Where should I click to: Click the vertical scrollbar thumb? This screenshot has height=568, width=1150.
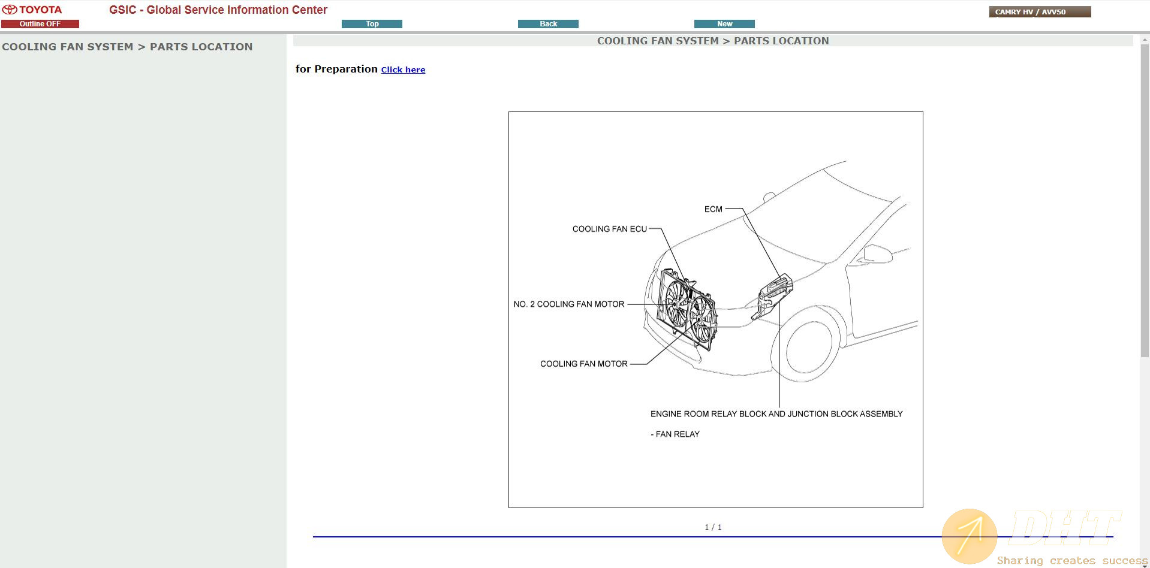[1145, 200]
